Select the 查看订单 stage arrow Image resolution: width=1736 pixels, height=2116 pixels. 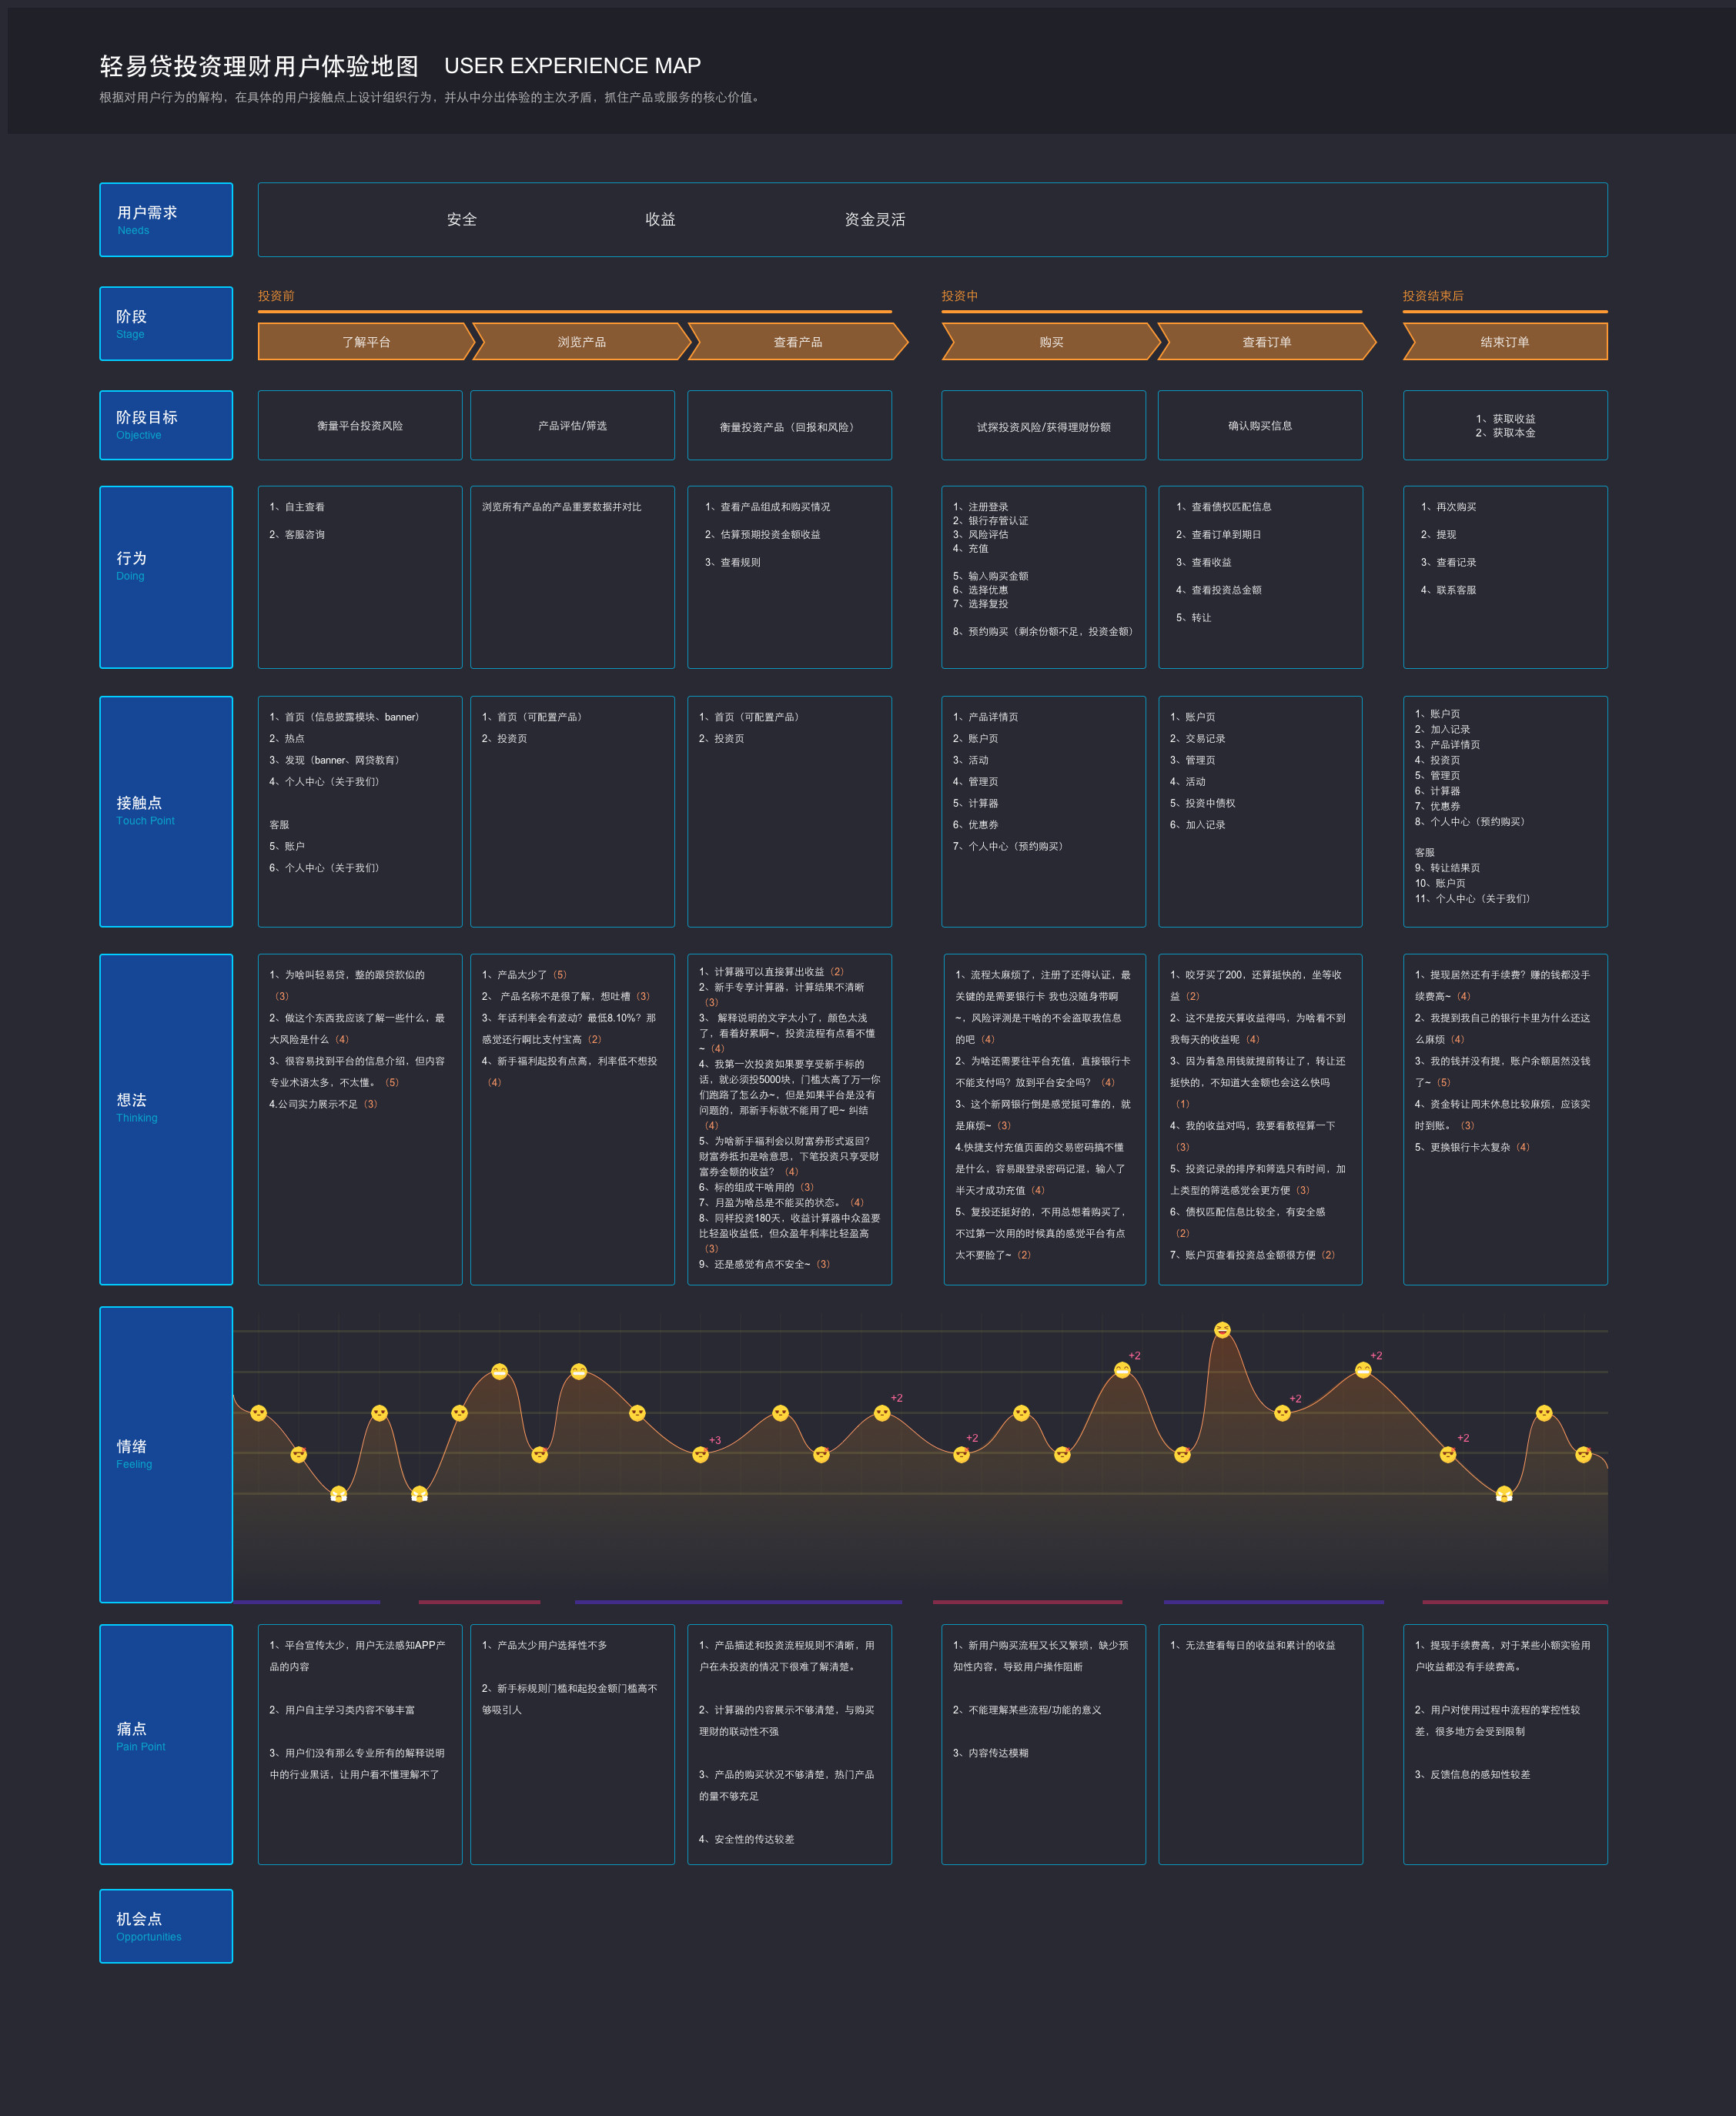(1266, 342)
